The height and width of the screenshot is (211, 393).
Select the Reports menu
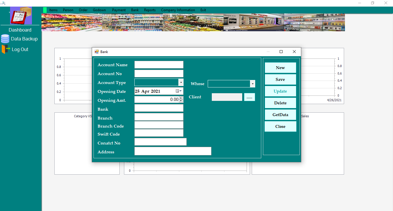(x=150, y=10)
